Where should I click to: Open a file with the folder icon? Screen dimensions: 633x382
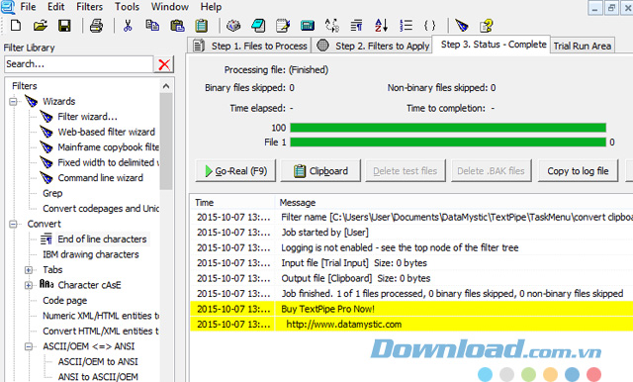(40, 26)
